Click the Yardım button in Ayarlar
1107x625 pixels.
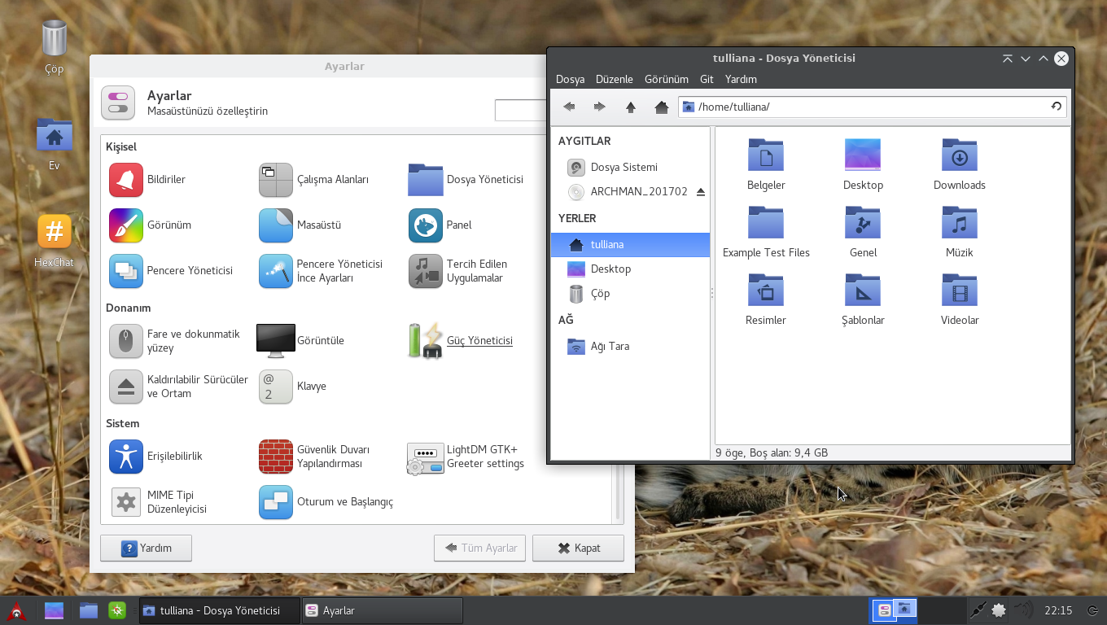(x=146, y=549)
